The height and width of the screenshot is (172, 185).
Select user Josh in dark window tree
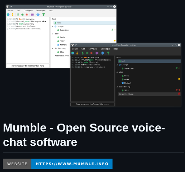pos(149,61)
